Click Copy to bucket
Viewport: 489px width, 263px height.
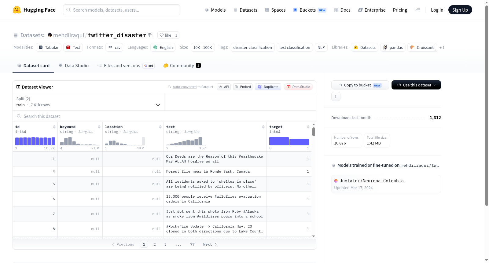tap(360, 85)
